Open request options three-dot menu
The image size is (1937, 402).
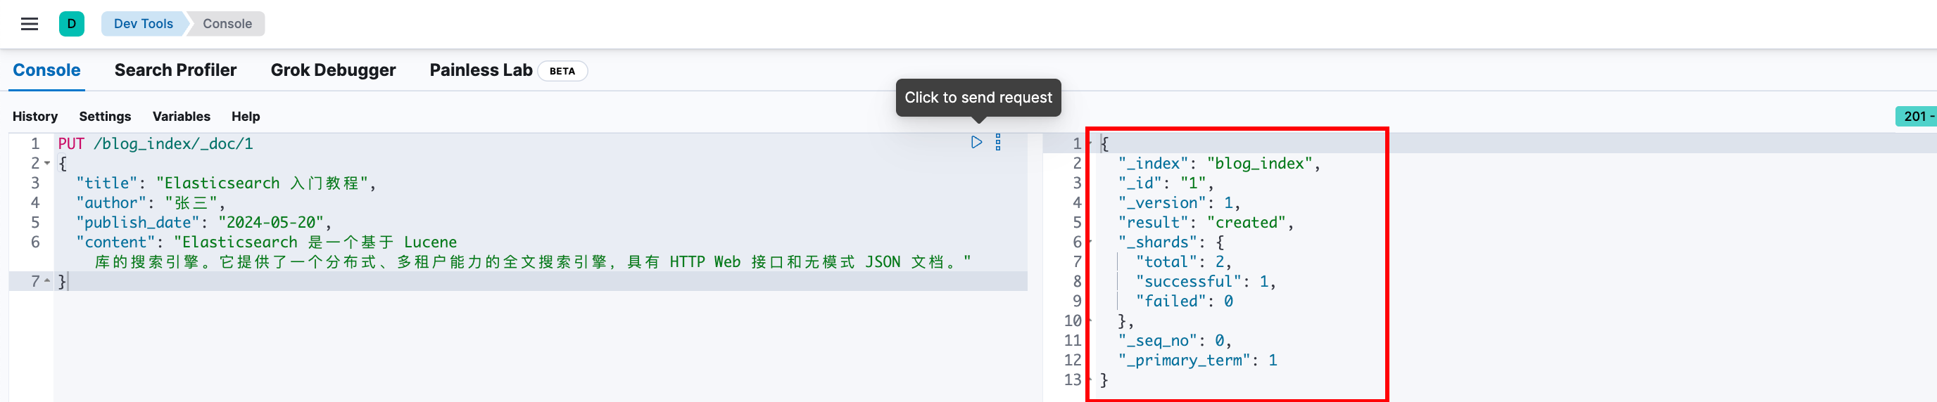[x=998, y=142]
